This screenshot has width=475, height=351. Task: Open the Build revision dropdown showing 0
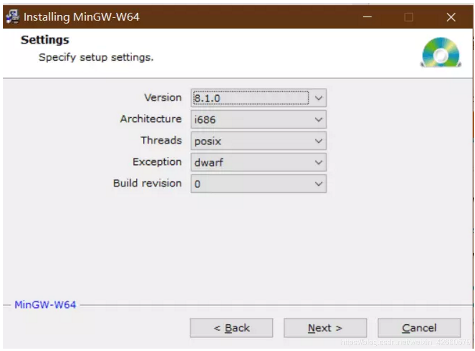(x=258, y=184)
